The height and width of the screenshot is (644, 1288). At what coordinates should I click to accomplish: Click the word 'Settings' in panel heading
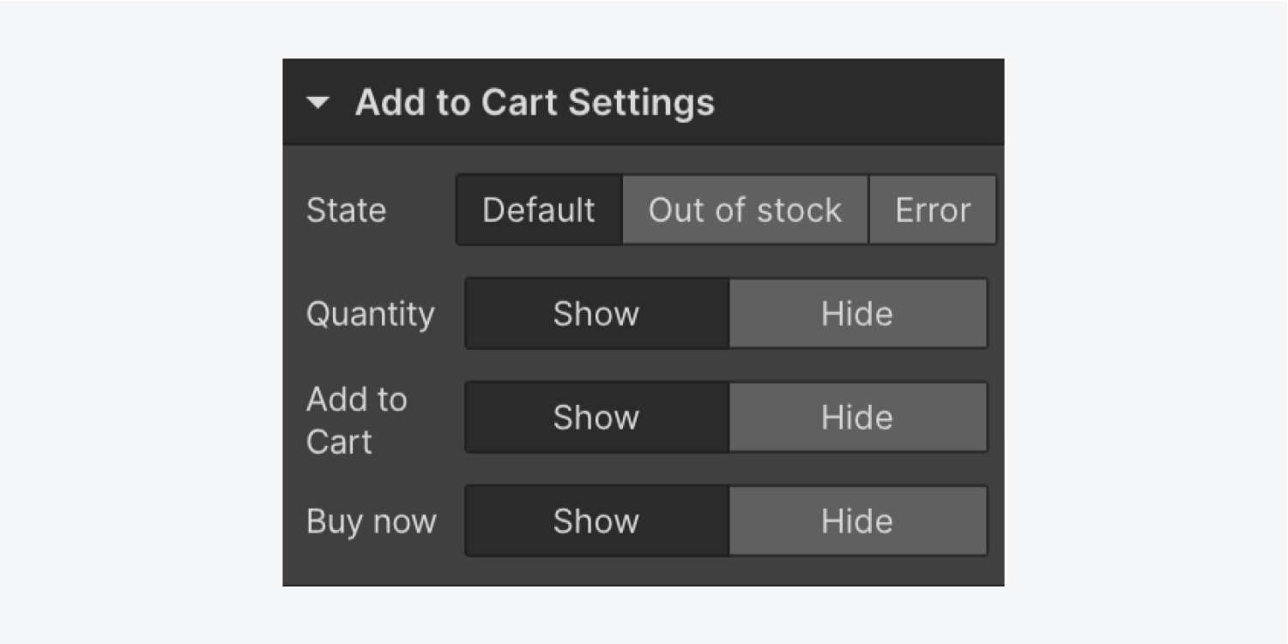(x=641, y=103)
